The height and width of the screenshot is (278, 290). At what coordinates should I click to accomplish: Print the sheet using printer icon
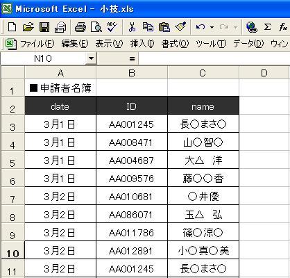click(x=80, y=27)
